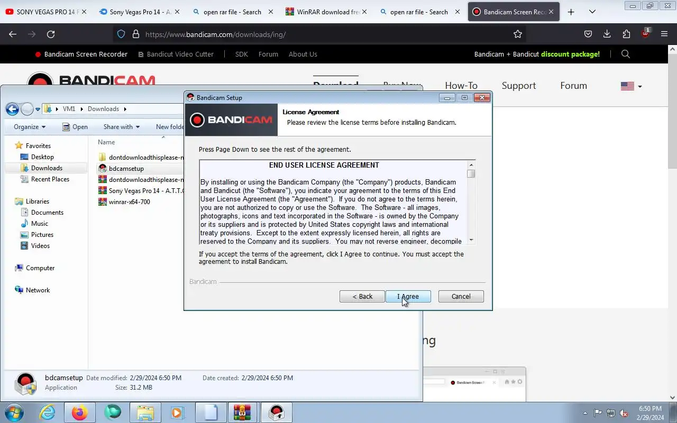Click the browser address bar URL
This screenshot has width=677, height=423.
[x=216, y=34]
